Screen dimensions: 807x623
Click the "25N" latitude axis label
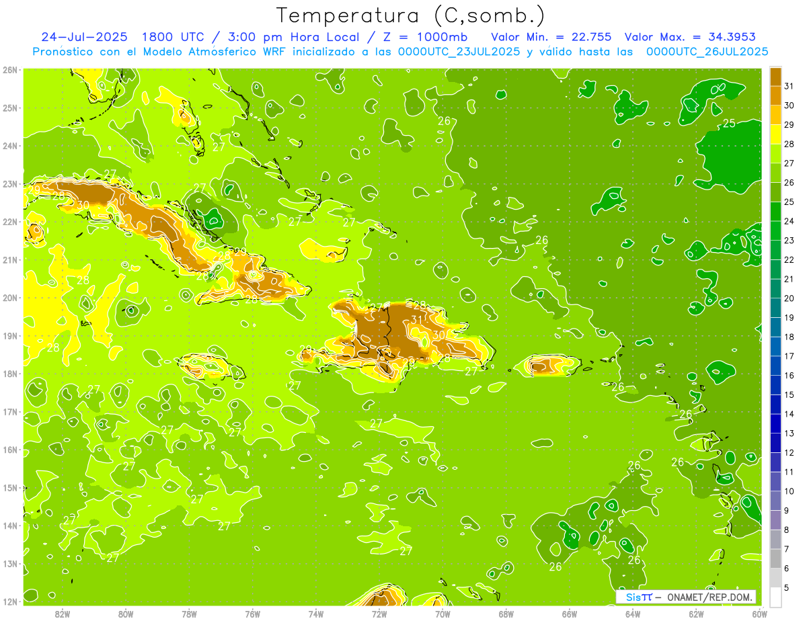[x=10, y=108]
